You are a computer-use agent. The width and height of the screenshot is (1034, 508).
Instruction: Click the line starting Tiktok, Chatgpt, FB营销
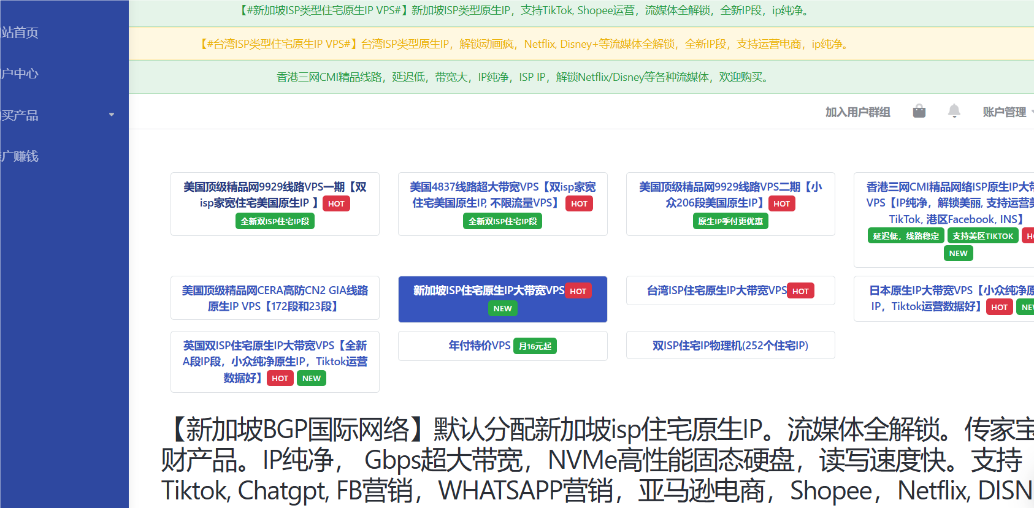click(x=597, y=491)
